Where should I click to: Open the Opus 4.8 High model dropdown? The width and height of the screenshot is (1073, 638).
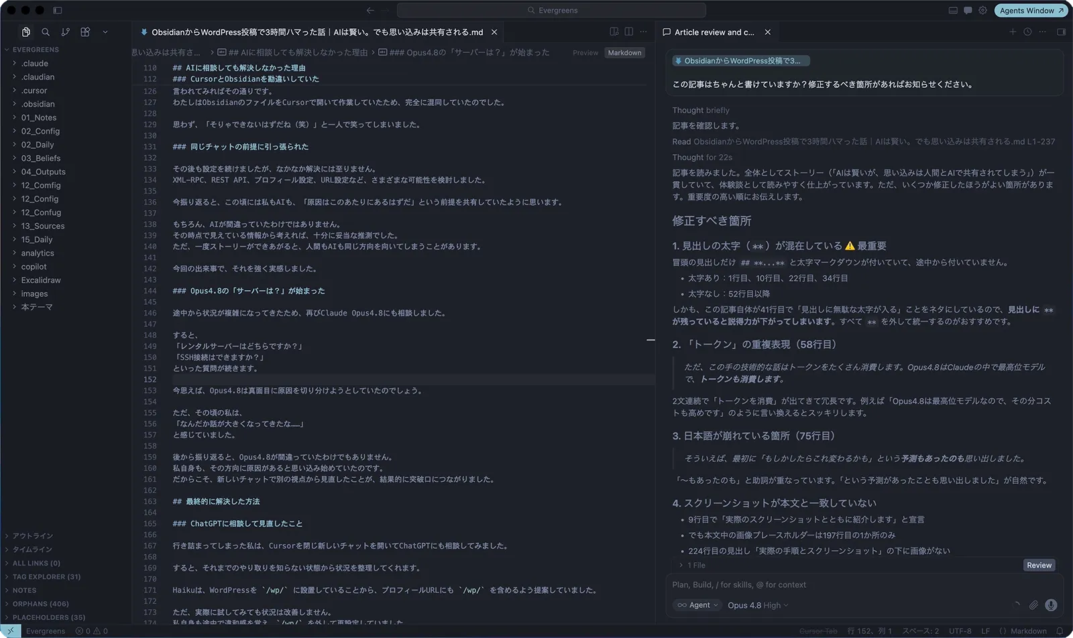click(758, 605)
